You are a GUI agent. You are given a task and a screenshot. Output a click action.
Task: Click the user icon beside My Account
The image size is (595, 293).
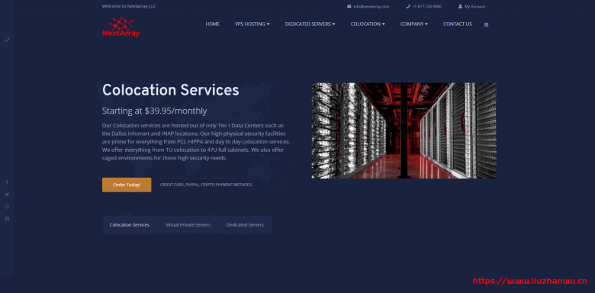coord(460,6)
